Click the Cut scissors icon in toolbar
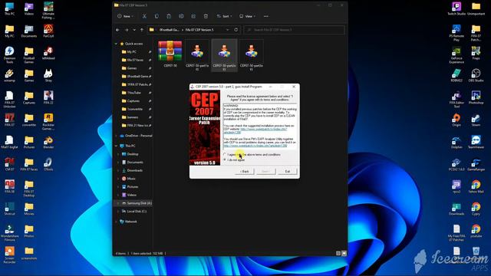The width and height of the screenshot is (491, 276). pos(144,16)
